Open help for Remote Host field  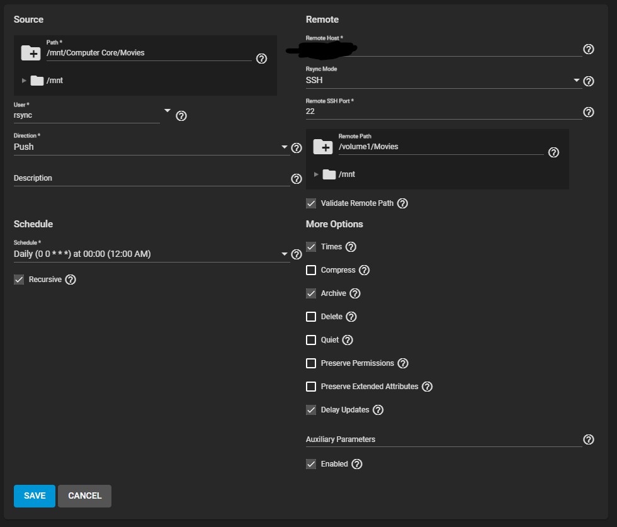tap(588, 49)
